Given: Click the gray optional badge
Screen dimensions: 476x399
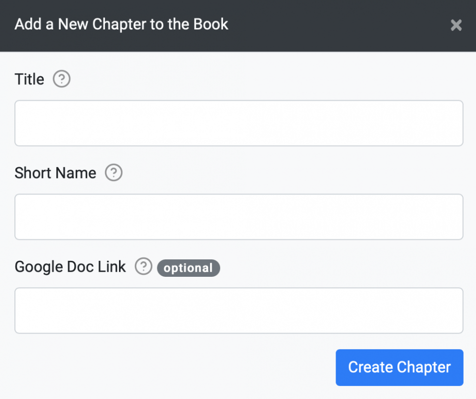Looking at the screenshot, I should [188, 268].
